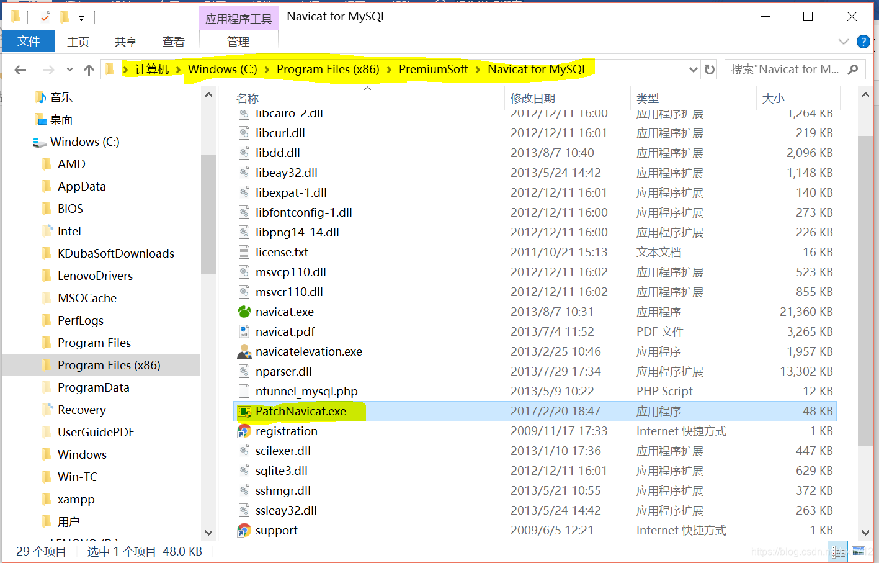Expand the ribbon with the chevron
This screenshot has width=879, height=563.
[843, 42]
